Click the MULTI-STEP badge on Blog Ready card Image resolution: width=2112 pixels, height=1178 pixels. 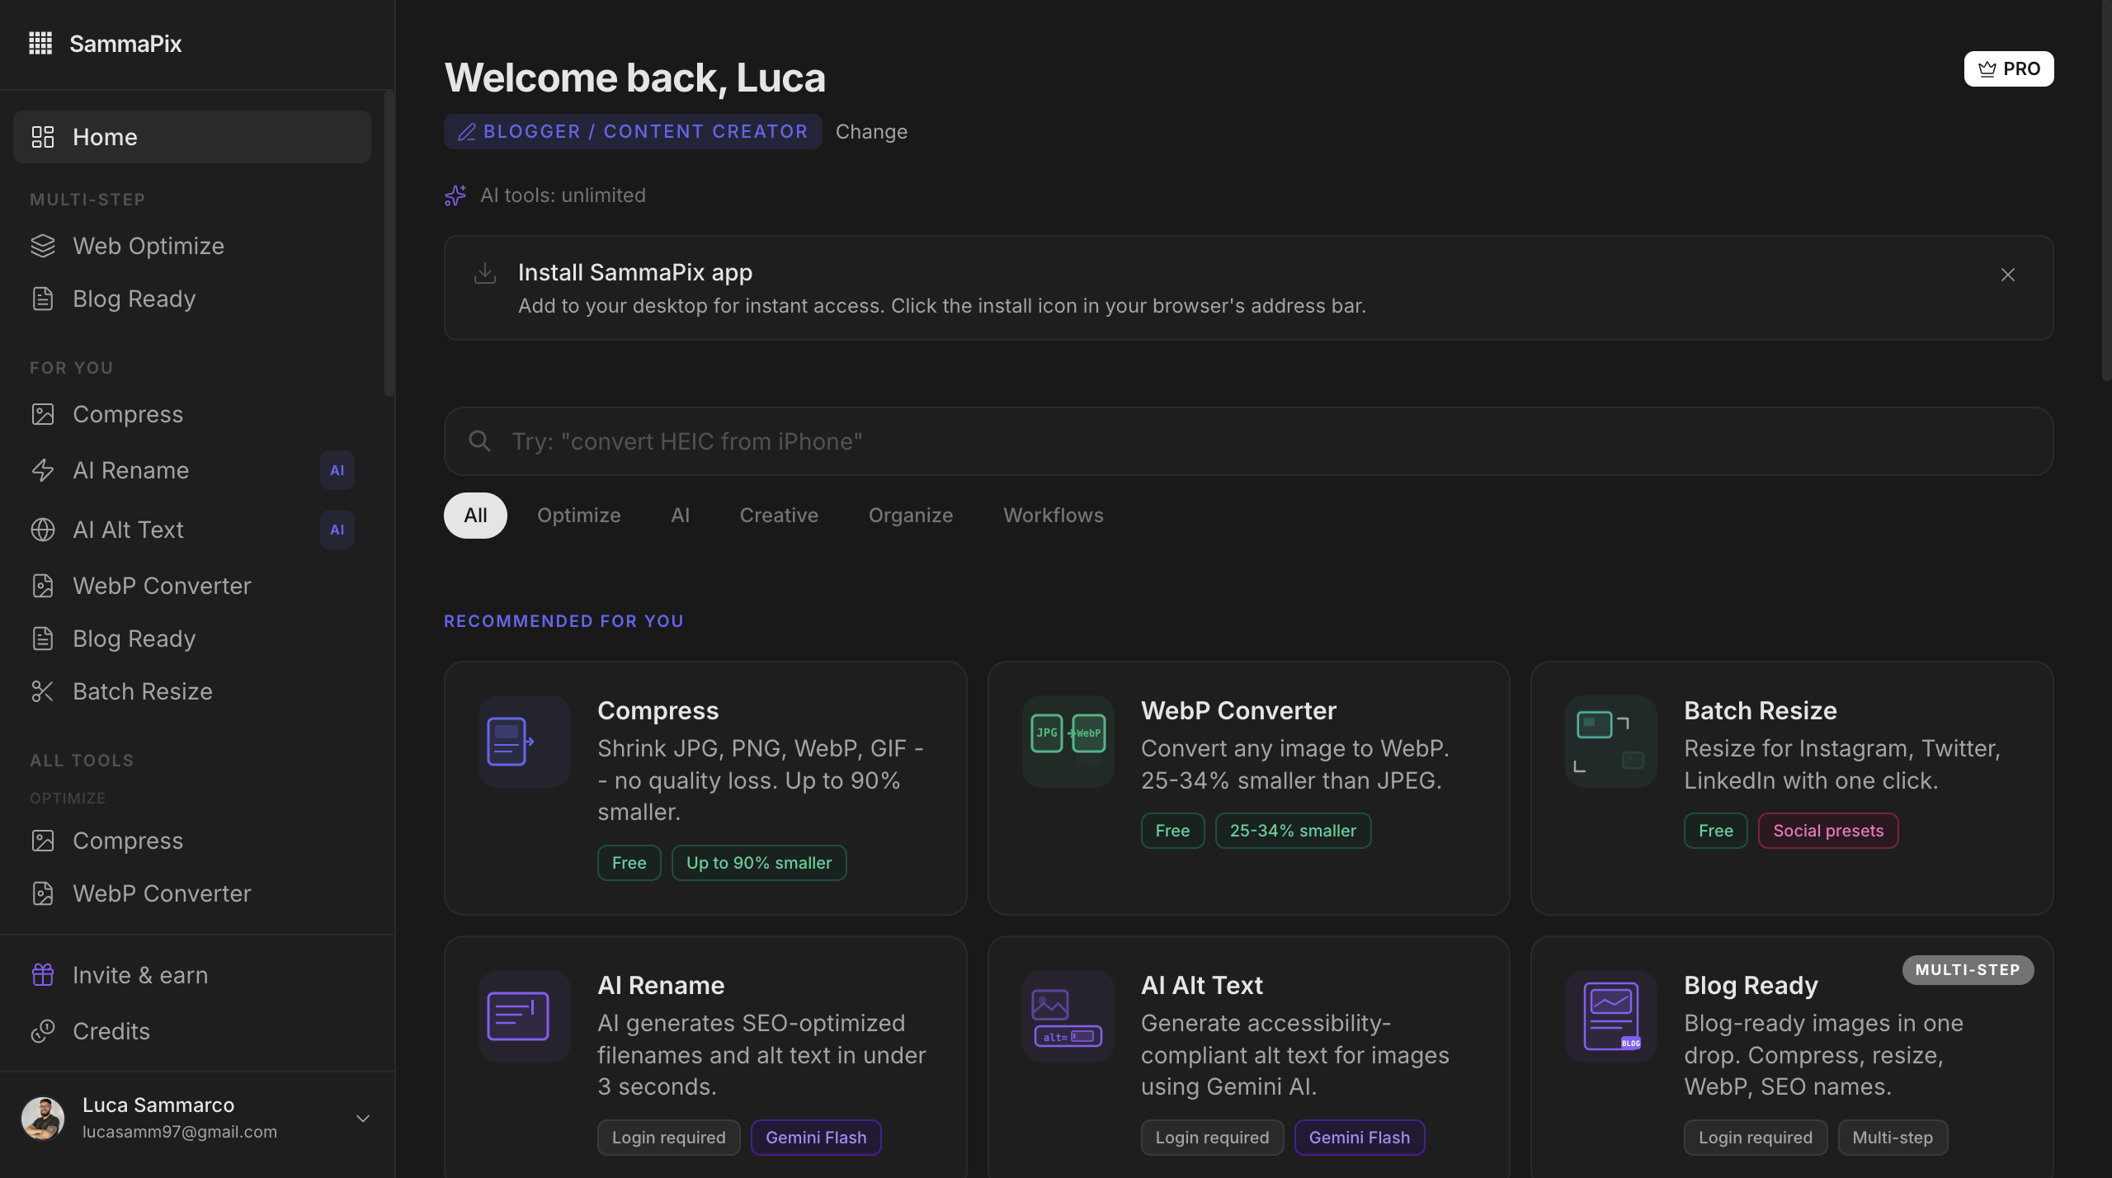[x=1968, y=970]
